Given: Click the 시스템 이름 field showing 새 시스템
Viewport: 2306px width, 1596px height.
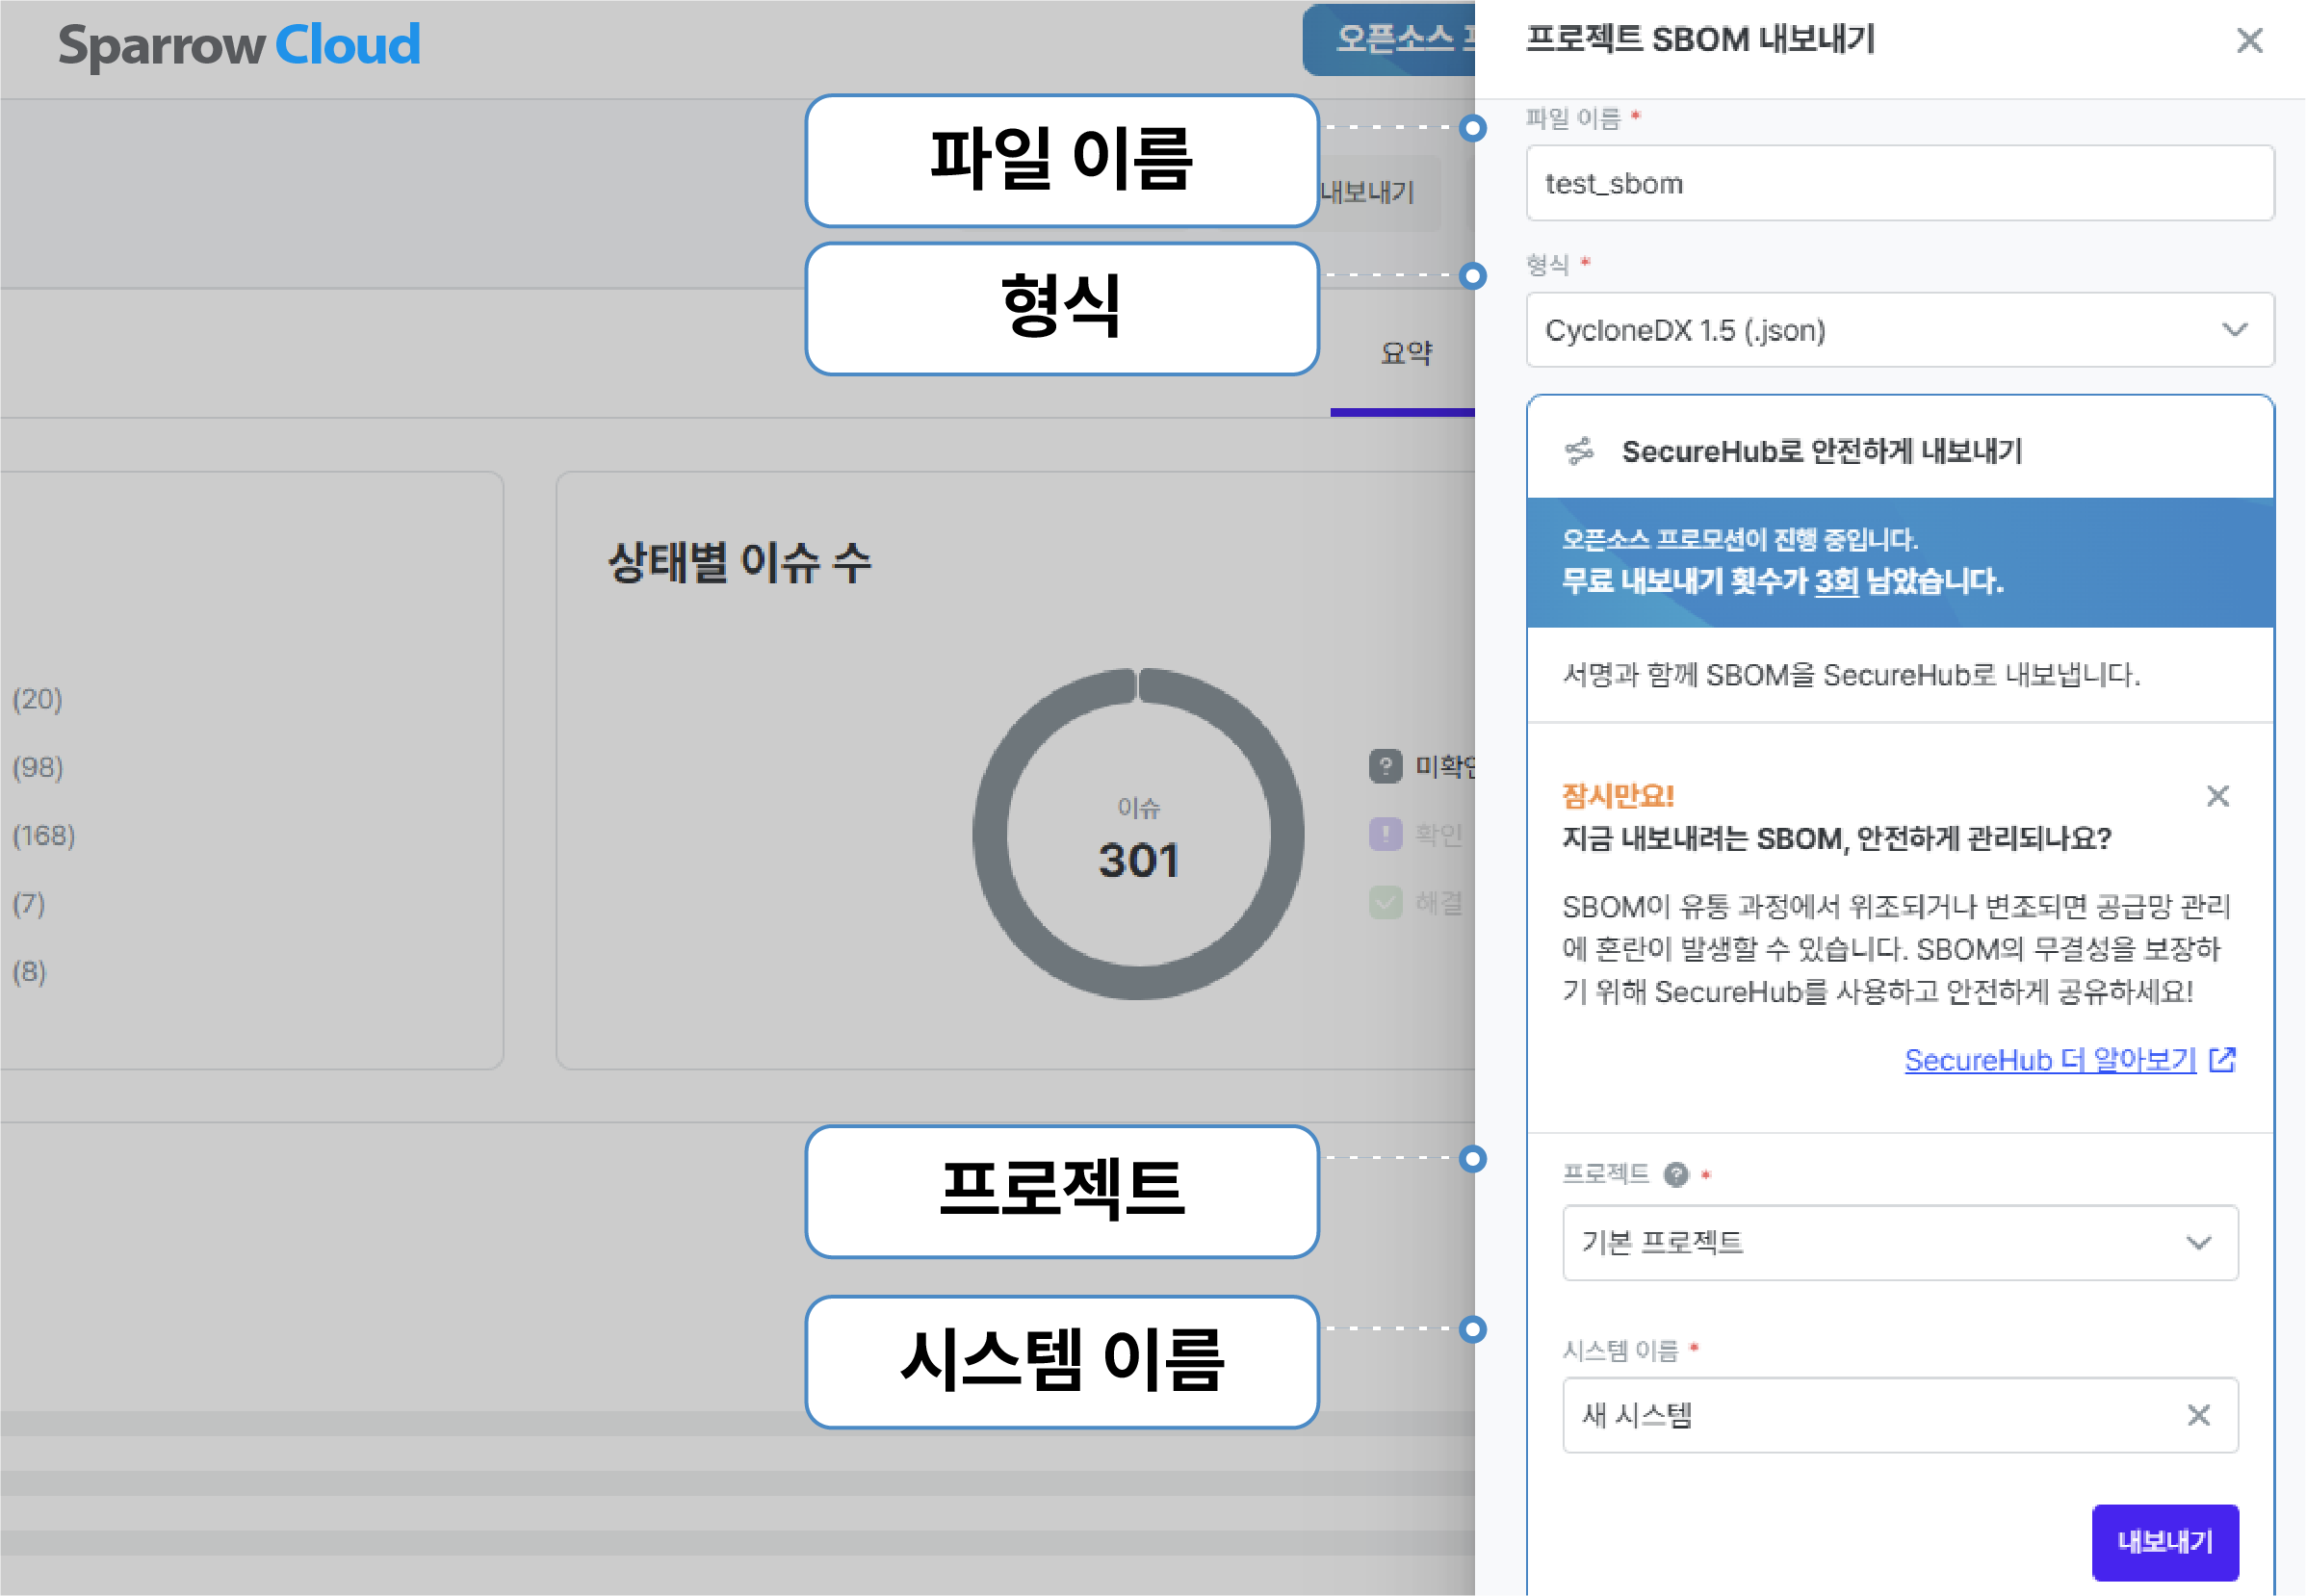Looking at the screenshot, I should (x=1899, y=1415).
